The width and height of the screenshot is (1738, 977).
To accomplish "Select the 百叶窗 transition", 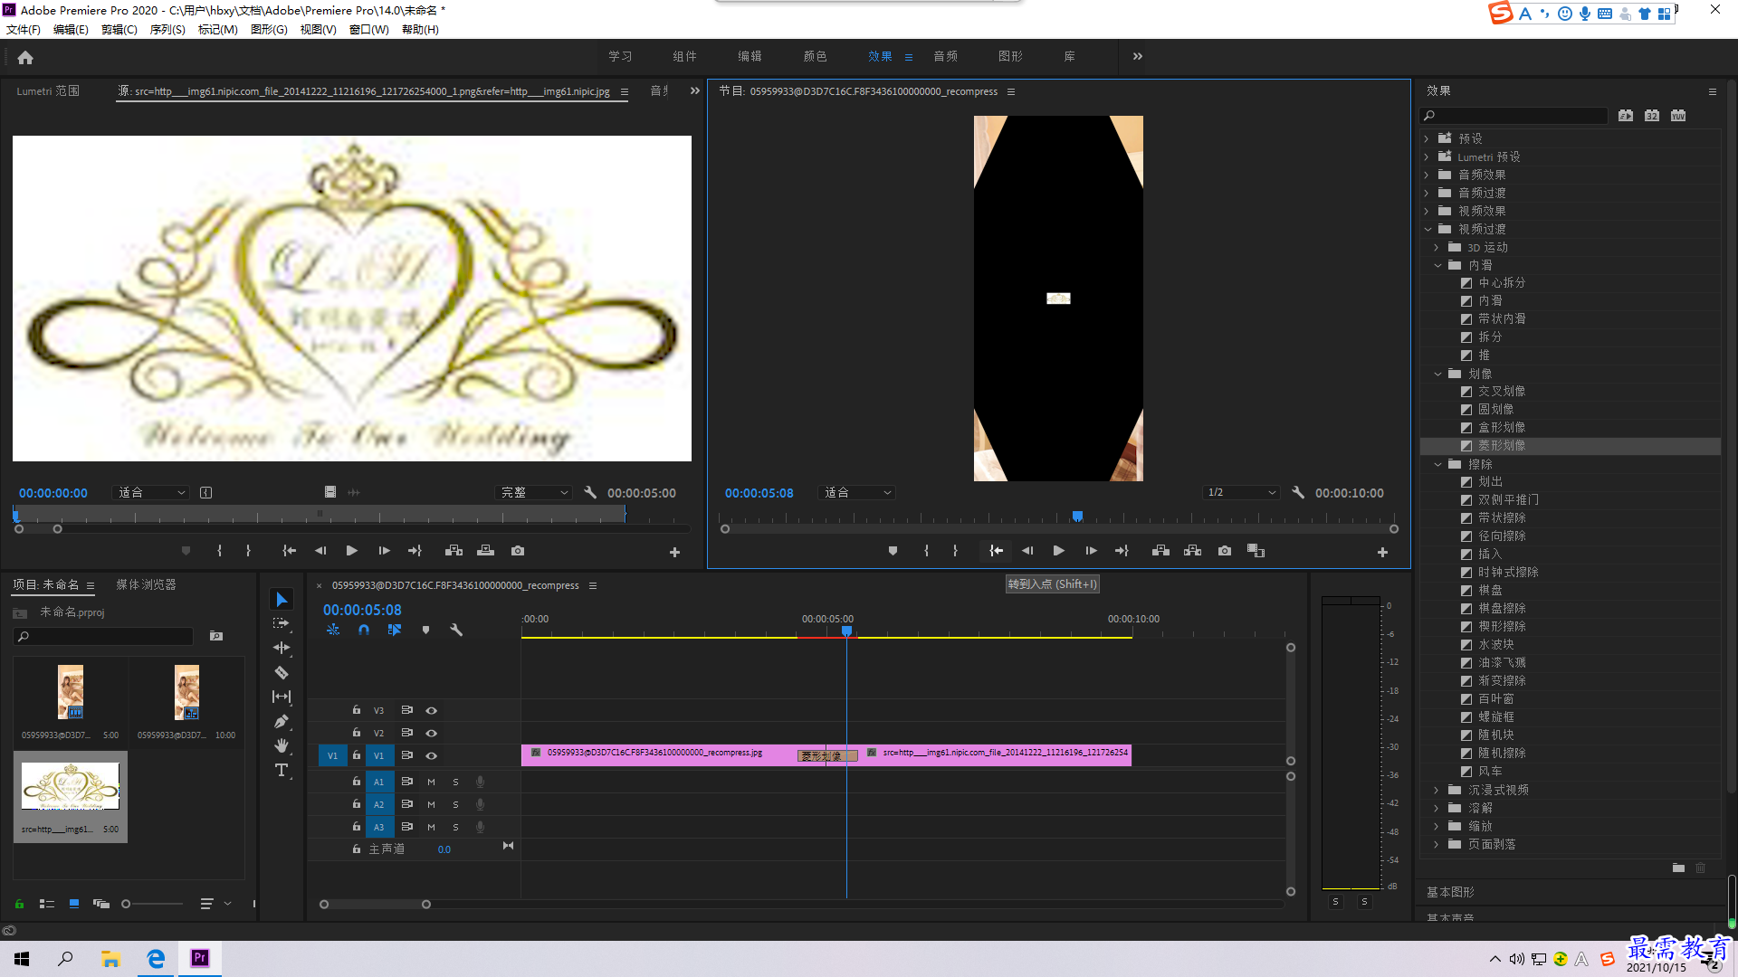I will (1496, 699).
